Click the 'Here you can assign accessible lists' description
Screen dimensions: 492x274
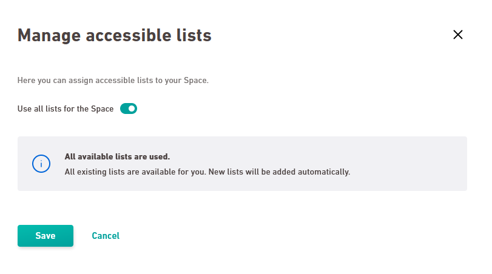[113, 80]
